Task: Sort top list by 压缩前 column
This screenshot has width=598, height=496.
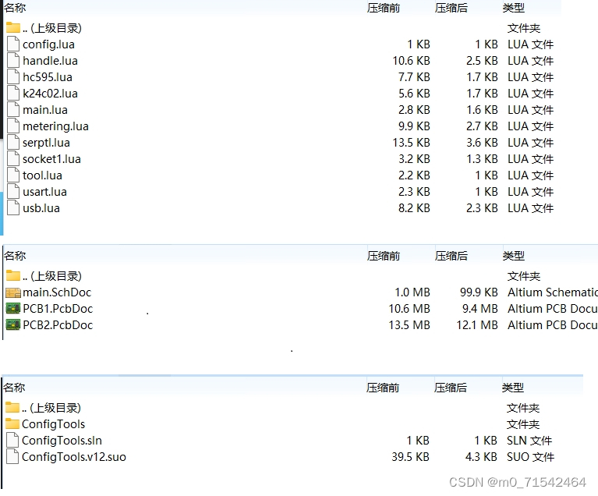Action: (x=384, y=8)
